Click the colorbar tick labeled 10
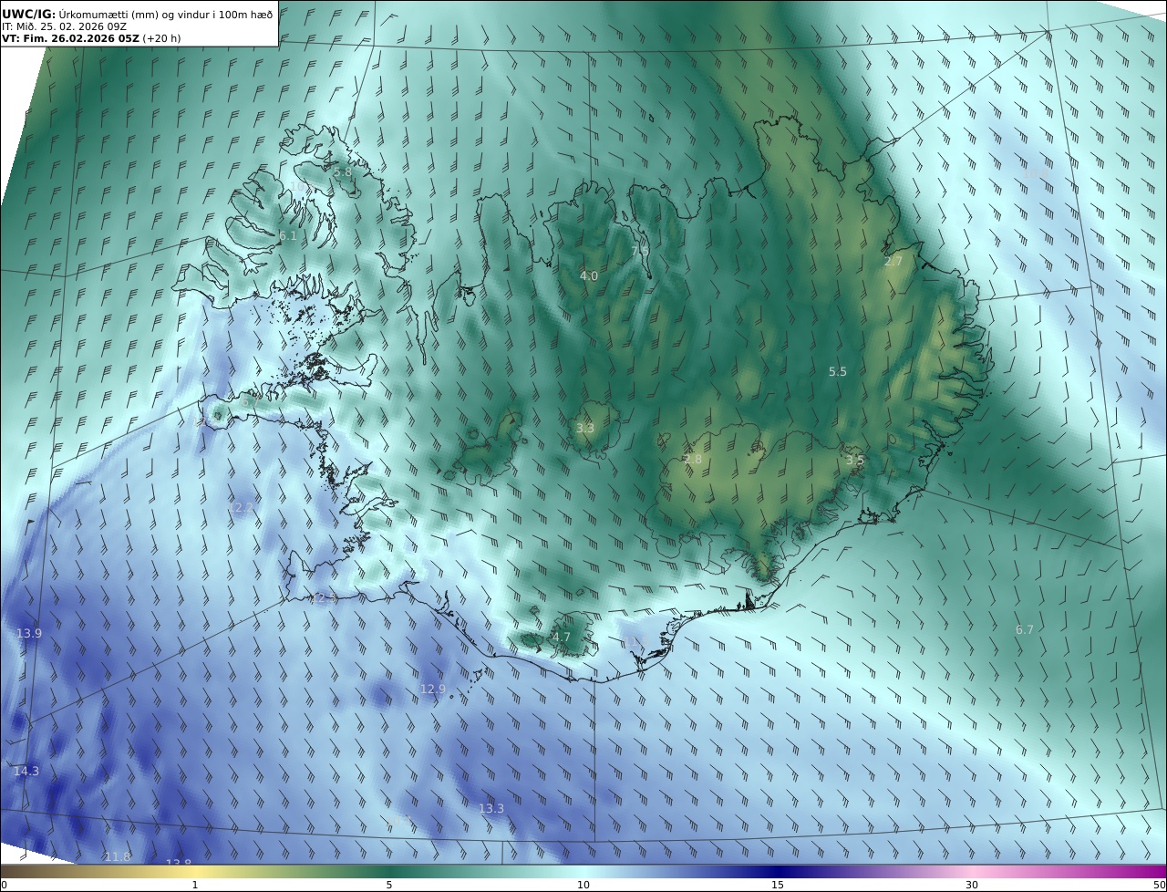Viewport: 1167px width, 892px height. 583,885
